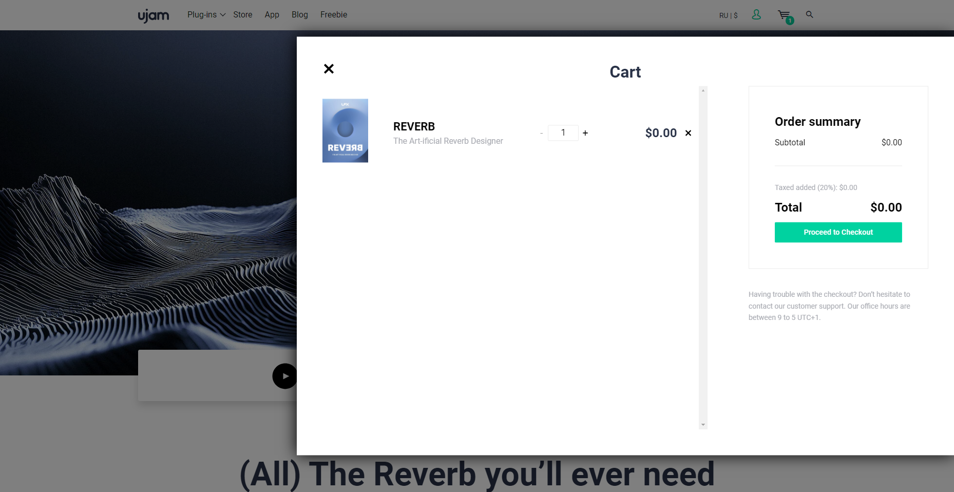Play the video on the Reverb page
The image size is (954, 492).
[285, 376]
